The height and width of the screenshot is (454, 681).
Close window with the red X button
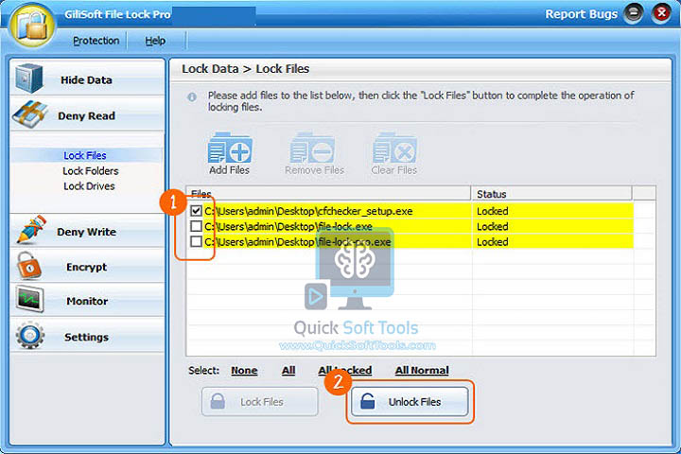click(661, 13)
